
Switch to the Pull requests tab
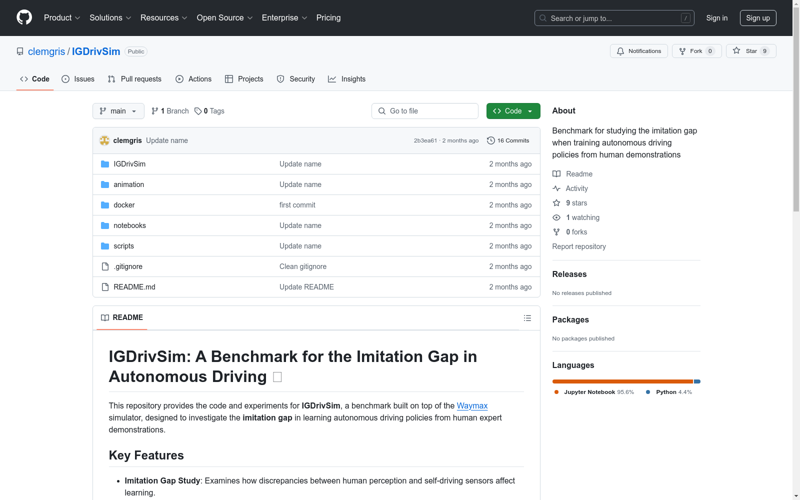[134, 79]
